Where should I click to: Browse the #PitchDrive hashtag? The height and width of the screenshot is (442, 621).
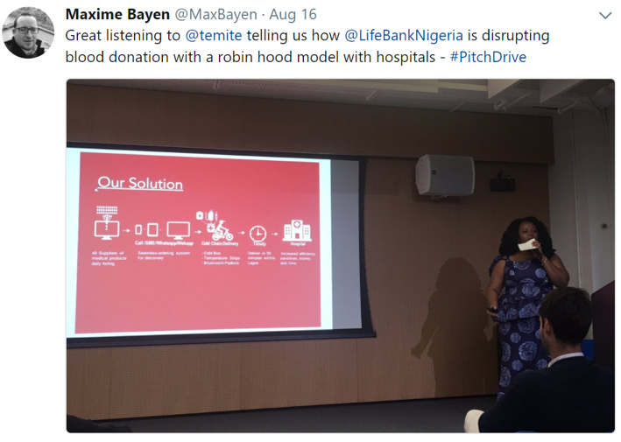pyautogui.click(x=489, y=57)
